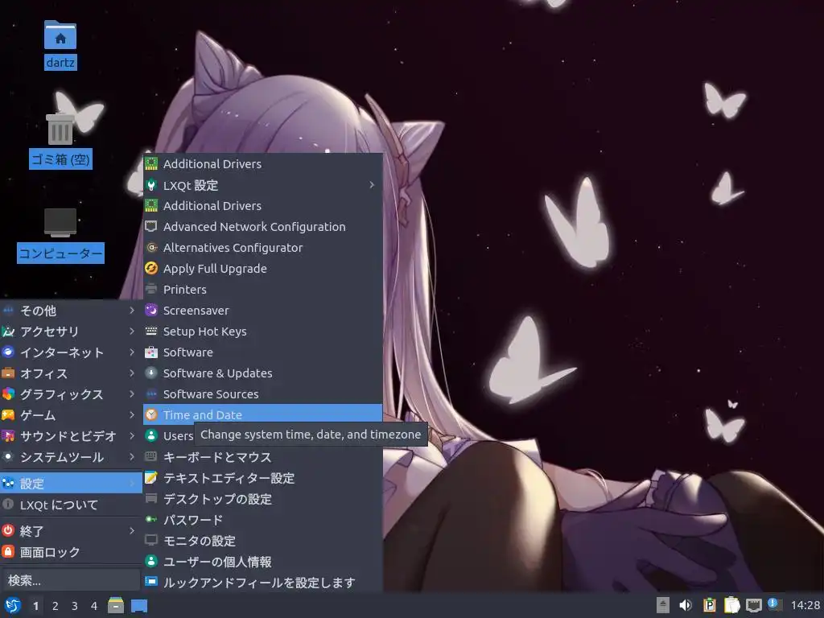Switch to desktop 4
The image size is (824, 618).
(x=94, y=606)
